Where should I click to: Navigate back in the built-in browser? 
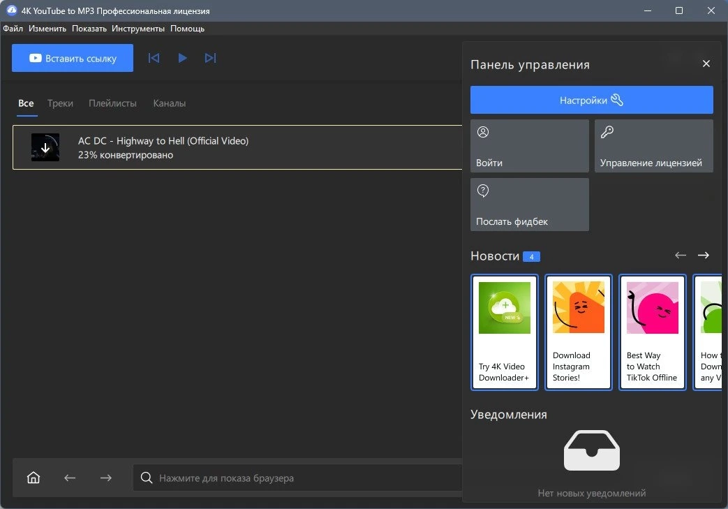pos(70,478)
